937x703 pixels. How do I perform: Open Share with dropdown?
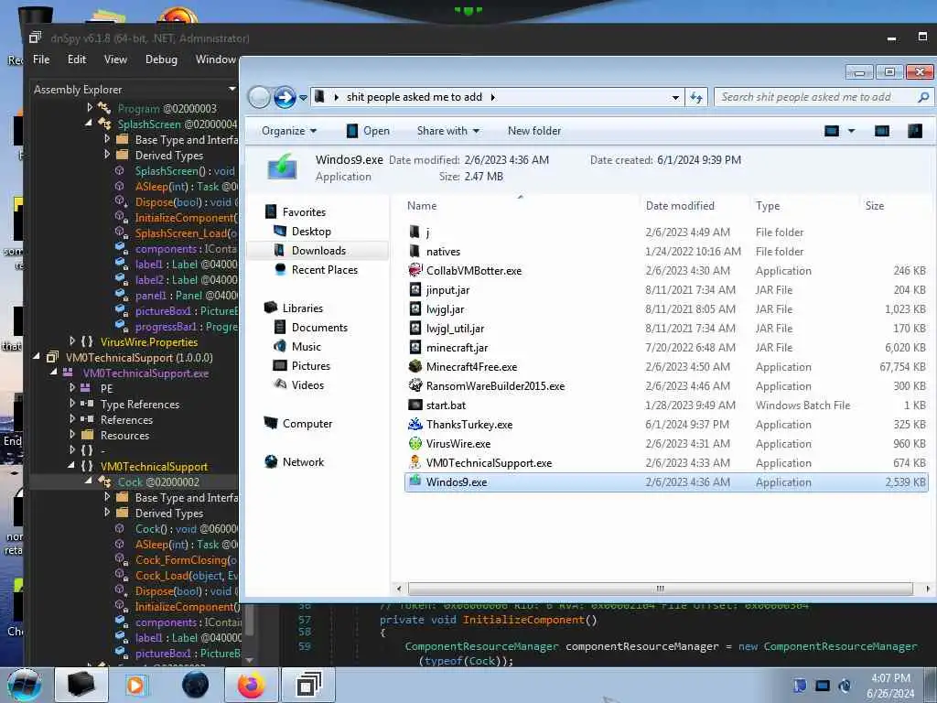448,131
